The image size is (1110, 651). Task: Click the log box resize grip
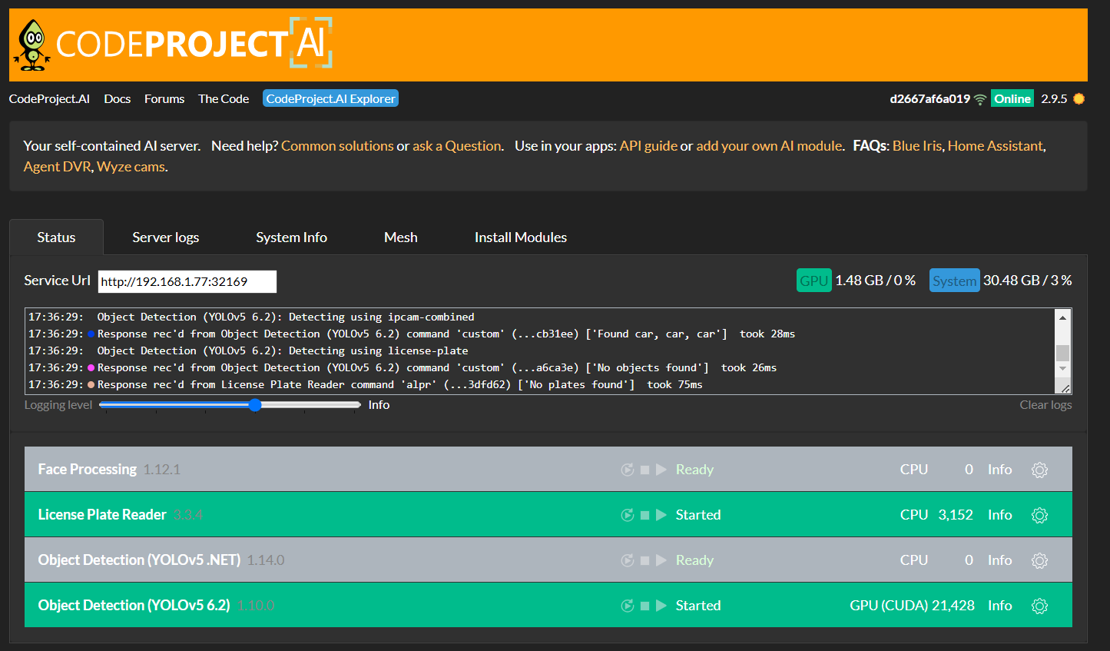1065,389
